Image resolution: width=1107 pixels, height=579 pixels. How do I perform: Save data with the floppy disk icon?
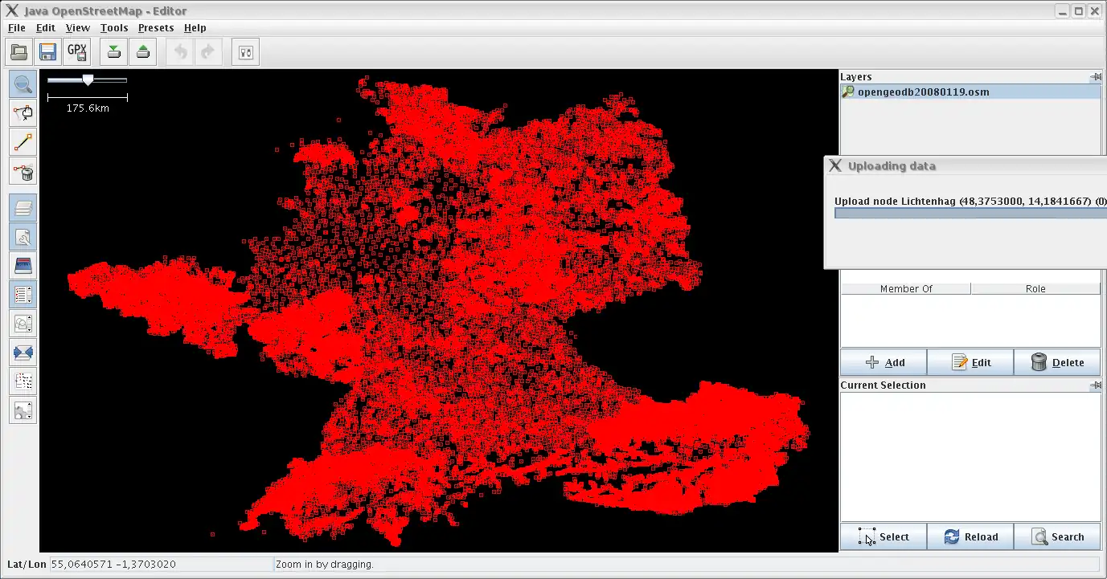coord(48,52)
